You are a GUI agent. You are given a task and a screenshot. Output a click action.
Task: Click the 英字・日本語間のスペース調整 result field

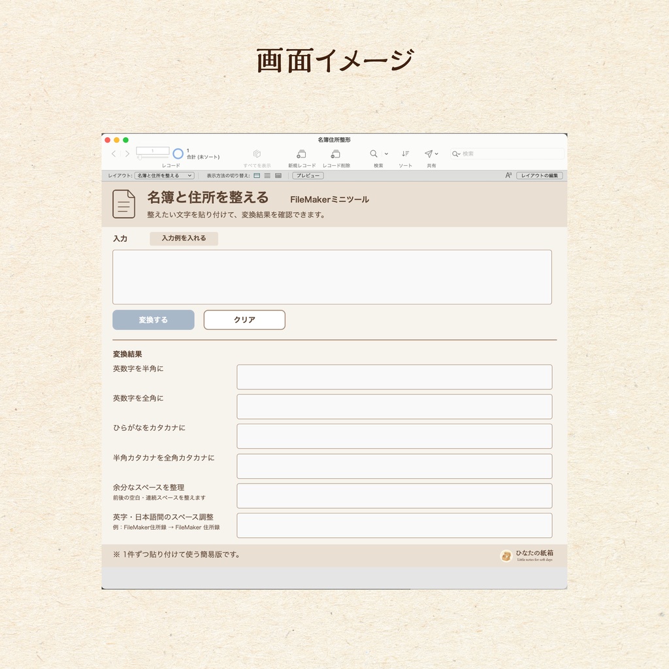[x=394, y=525]
